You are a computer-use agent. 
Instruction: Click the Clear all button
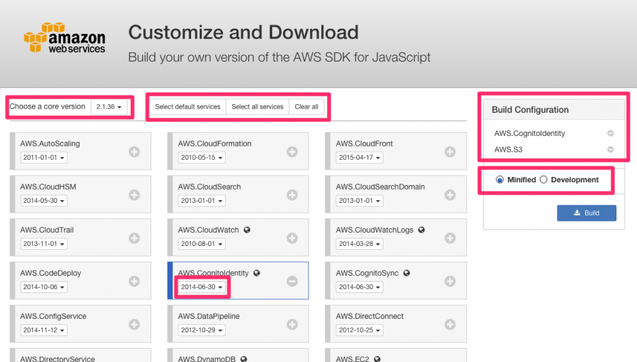click(307, 107)
